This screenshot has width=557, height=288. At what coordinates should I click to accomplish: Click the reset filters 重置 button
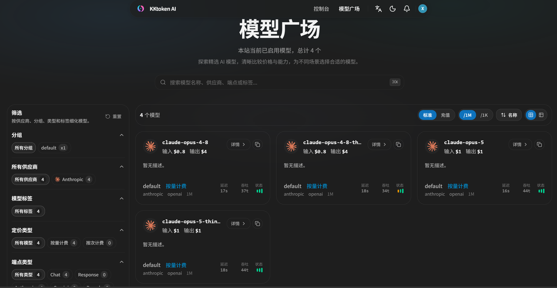[x=114, y=116]
